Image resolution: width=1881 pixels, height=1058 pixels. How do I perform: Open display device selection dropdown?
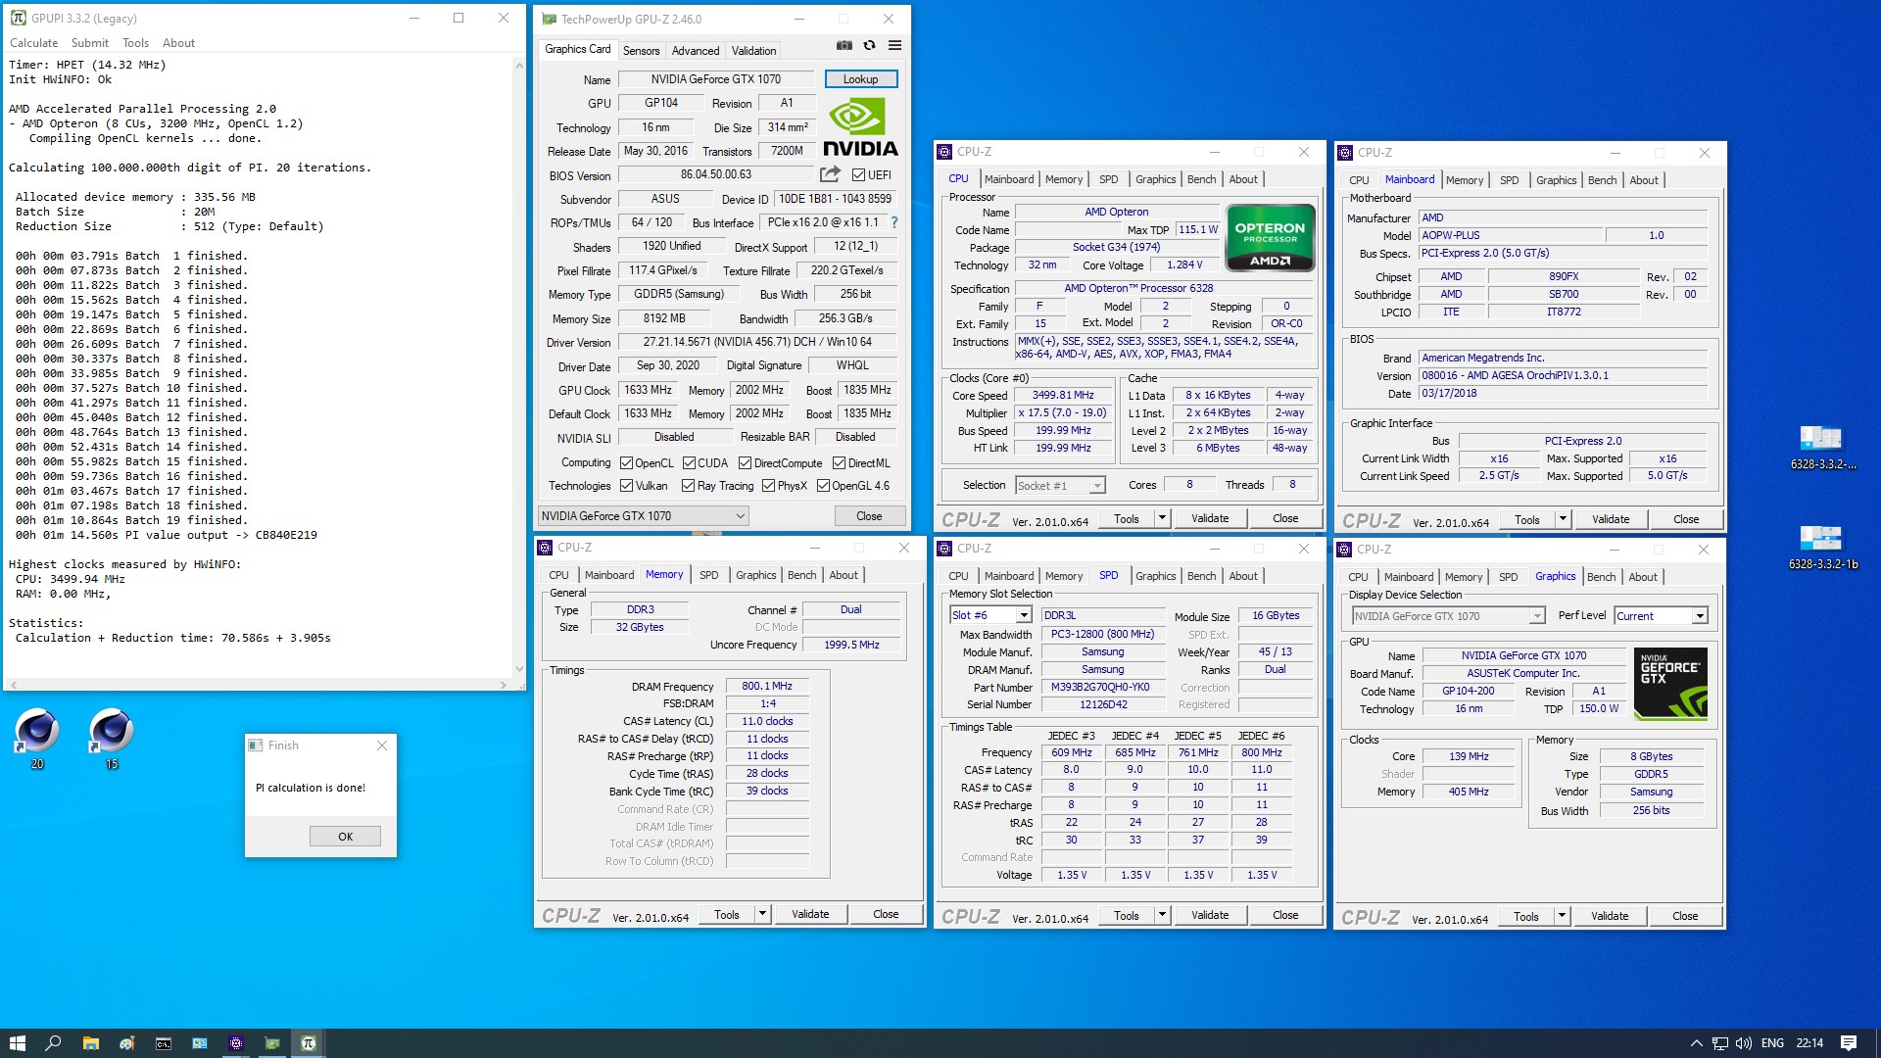click(x=1448, y=616)
